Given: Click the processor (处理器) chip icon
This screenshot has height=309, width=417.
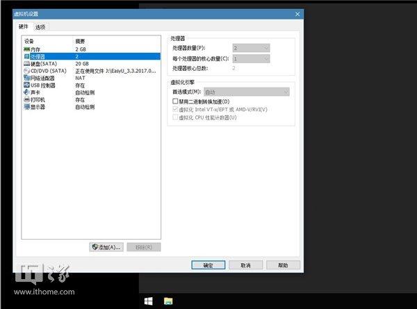Looking at the screenshot, I should click(x=26, y=56).
